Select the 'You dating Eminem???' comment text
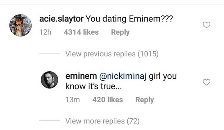 (129, 19)
